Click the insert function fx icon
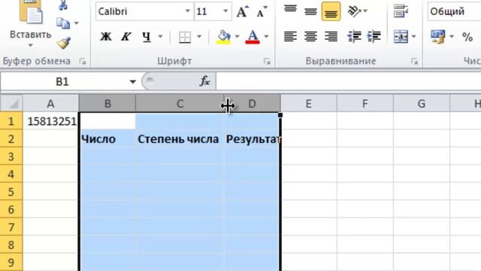This screenshot has height=271, width=481. tap(204, 81)
